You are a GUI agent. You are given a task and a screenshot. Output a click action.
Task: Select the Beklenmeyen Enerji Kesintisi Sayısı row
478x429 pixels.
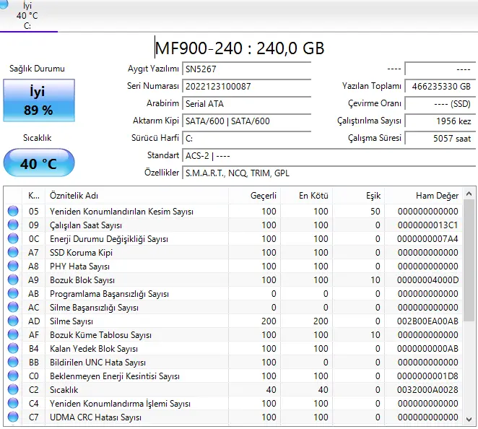point(233,376)
